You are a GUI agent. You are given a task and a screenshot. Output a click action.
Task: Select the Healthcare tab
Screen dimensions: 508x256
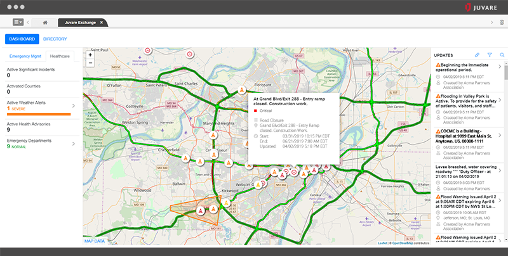click(x=60, y=56)
